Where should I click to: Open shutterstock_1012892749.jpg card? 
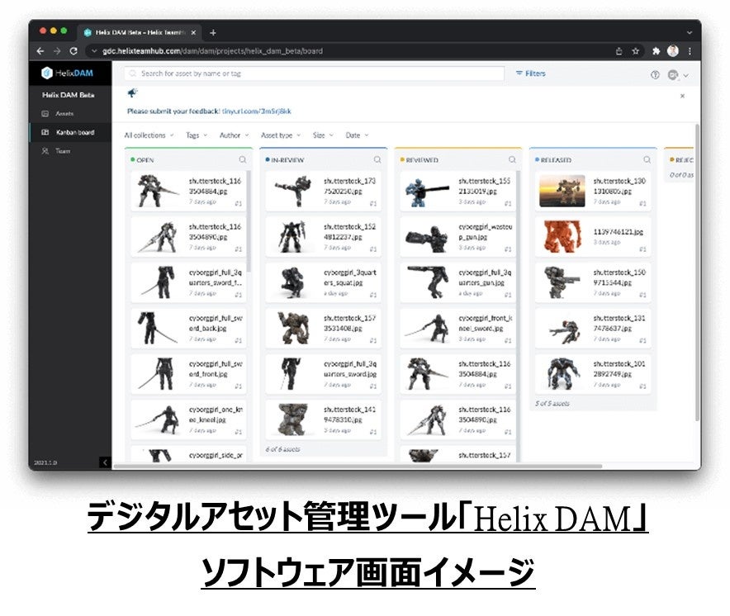pyautogui.click(x=593, y=374)
